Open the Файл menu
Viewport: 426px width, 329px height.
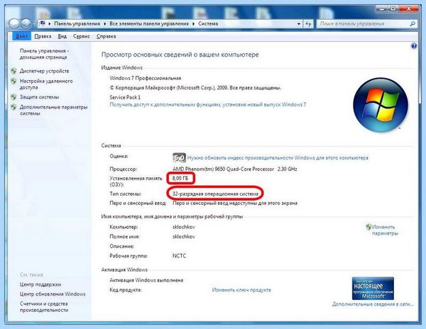coord(21,36)
